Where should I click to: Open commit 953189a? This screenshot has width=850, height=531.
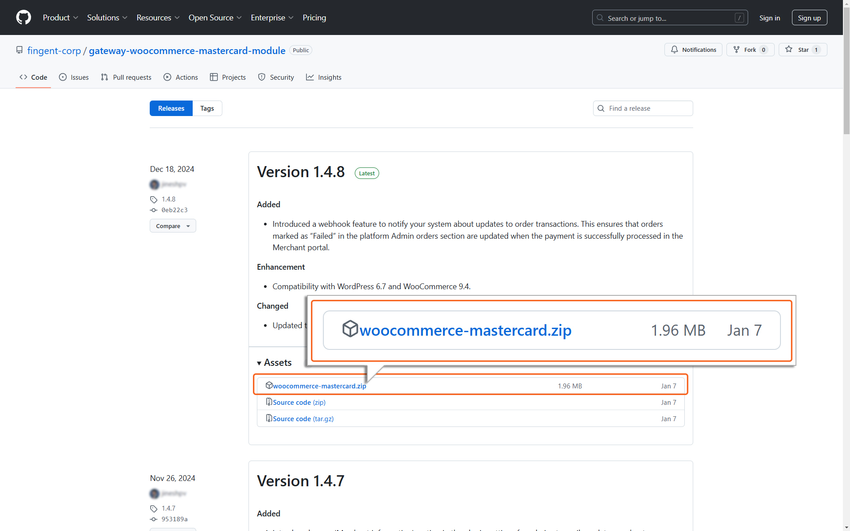(x=175, y=519)
